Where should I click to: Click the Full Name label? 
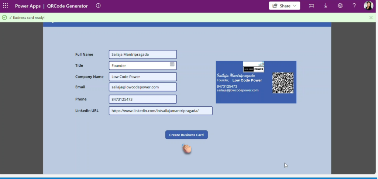[84, 55]
